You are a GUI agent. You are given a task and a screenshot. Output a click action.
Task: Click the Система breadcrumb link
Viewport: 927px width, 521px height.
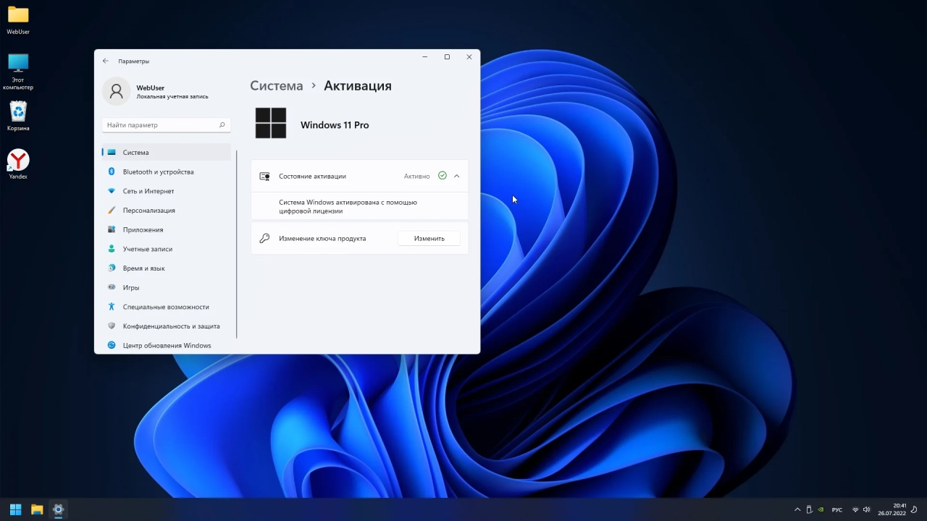[x=277, y=85]
